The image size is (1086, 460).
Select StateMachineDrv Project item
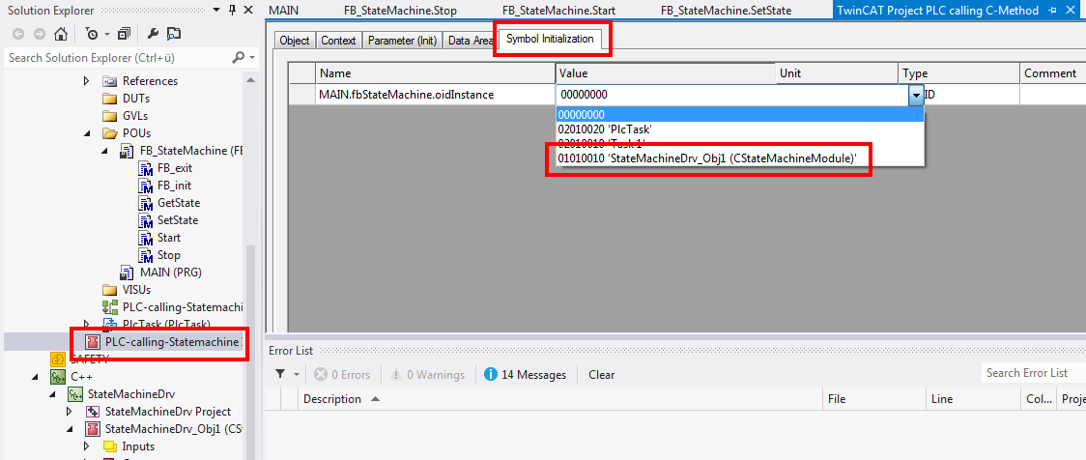168,412
